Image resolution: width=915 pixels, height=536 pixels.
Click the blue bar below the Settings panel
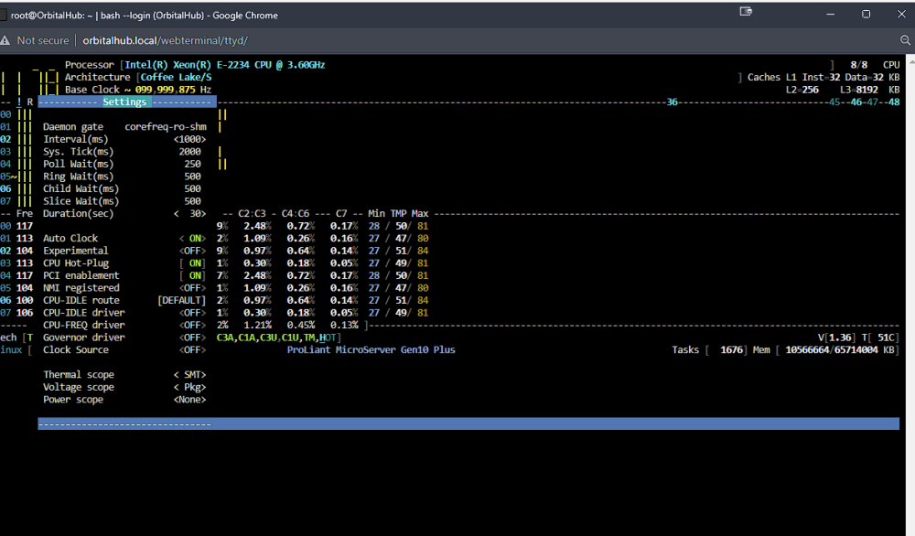468,424
